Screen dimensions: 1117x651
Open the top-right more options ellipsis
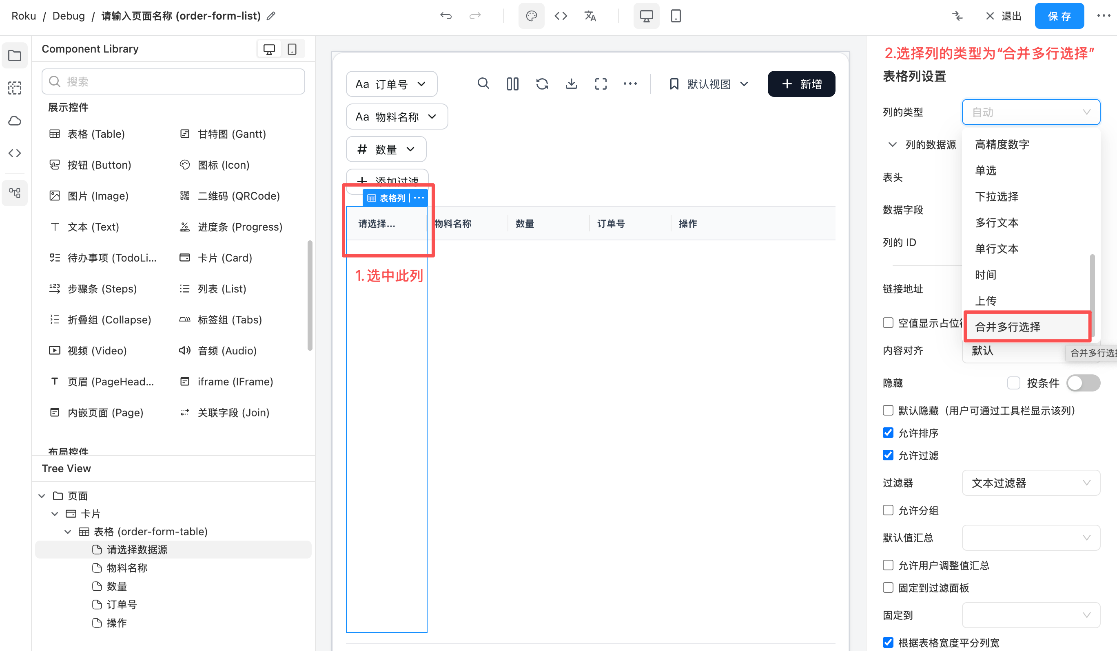click(x=1103, y=16)
